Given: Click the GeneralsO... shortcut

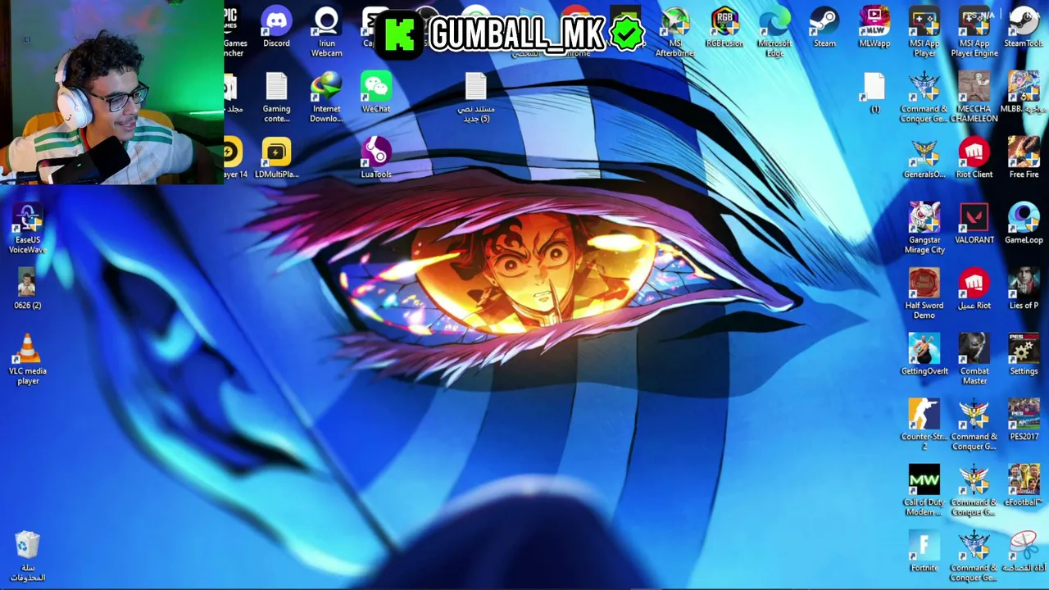Looking at the screenshot, I should pos(924,158).
